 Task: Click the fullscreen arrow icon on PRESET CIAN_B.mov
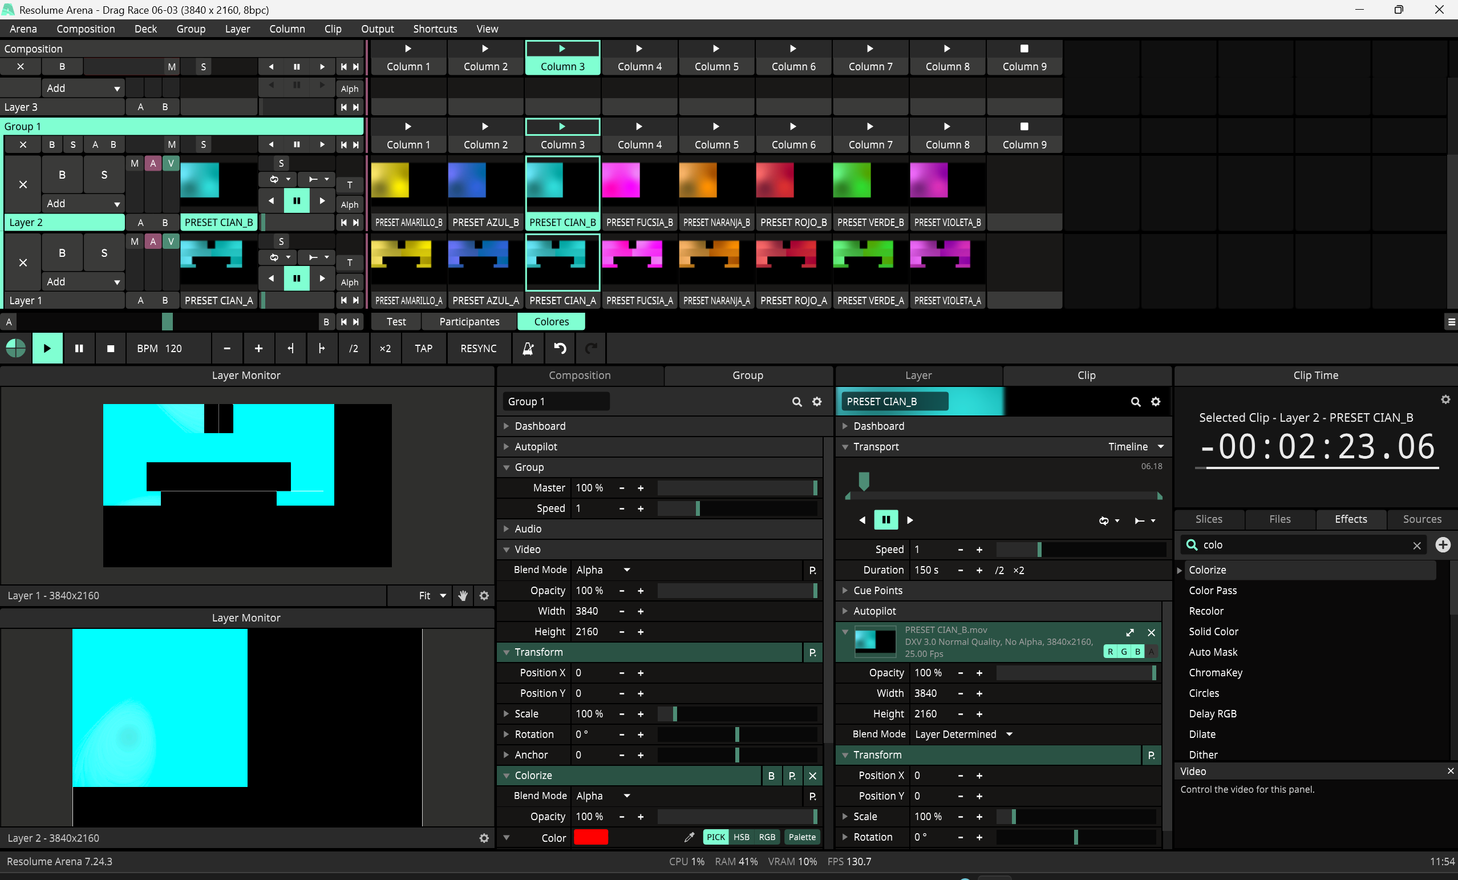(x=1129, y=632)
